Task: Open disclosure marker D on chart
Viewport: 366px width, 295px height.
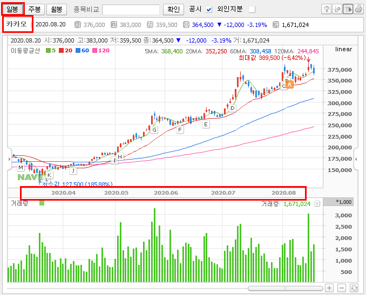Action: [232, 108]
